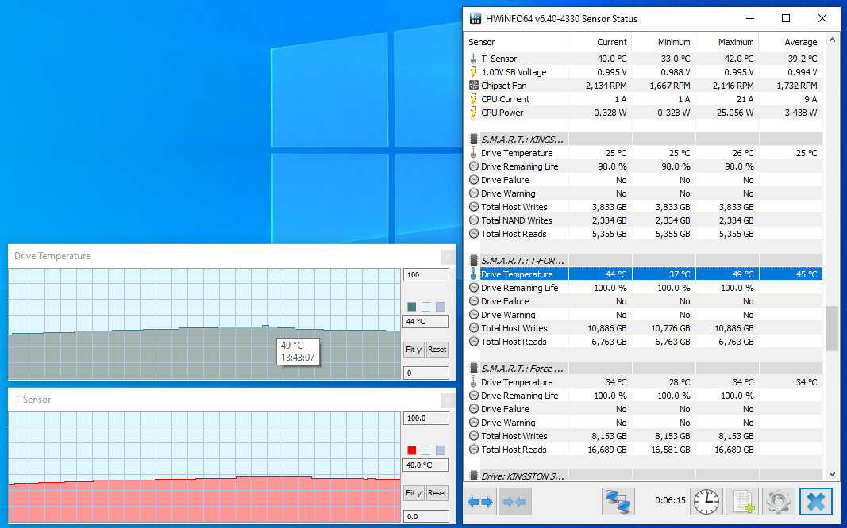847x528 pixels.
Task: Click the Average column header
Action: pyautogui.click(x=791, y=42)
